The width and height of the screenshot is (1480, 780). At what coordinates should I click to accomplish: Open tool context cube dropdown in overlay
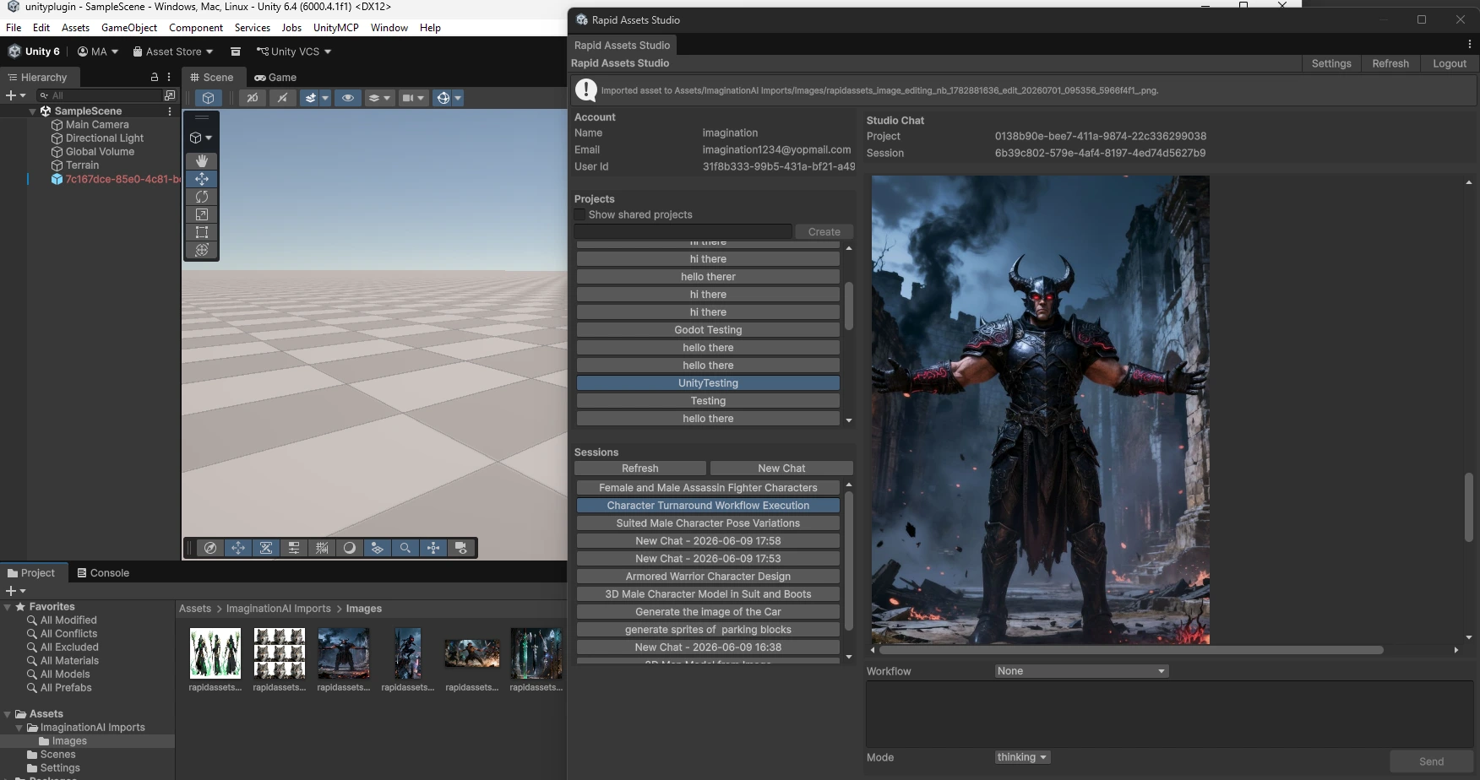pos(202,138)
